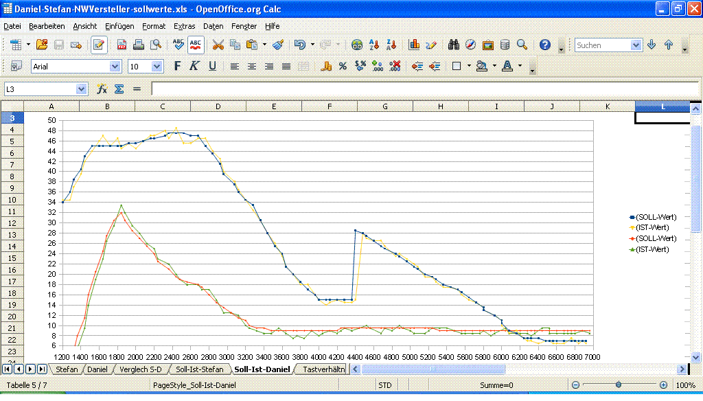Viewport: 703px width, 401px height.
Task: Open the Einfügen menu
Action: 119,27
